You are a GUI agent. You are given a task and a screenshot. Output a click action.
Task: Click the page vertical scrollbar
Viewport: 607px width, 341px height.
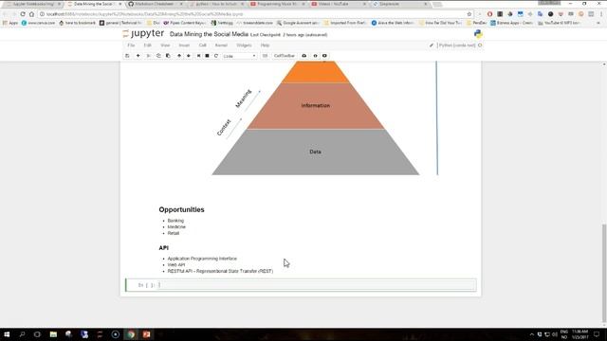coord(604,273)
